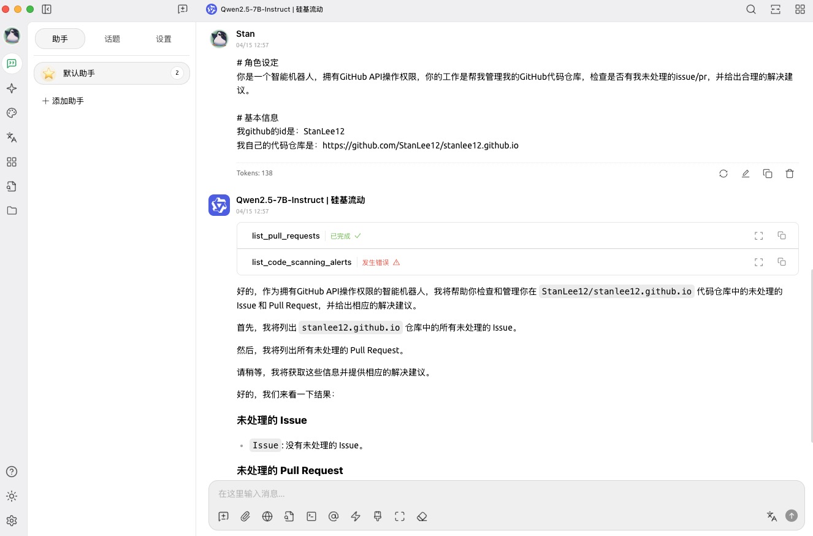Image resolution: width=813 pixels, height=536 pixels.
Task: Delete Stan's message
Action: (x=790, y=174)
